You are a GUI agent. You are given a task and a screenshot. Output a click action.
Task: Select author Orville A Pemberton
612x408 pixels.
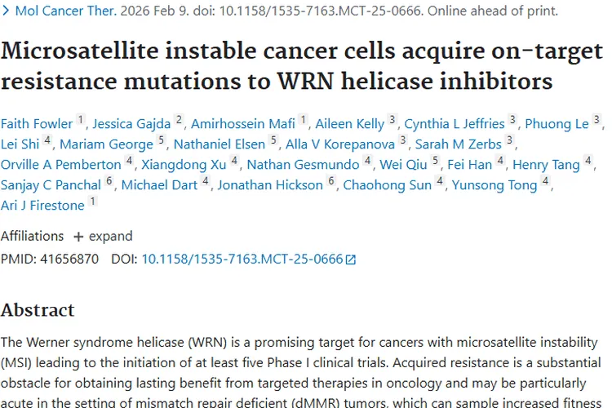click(61, 165)
